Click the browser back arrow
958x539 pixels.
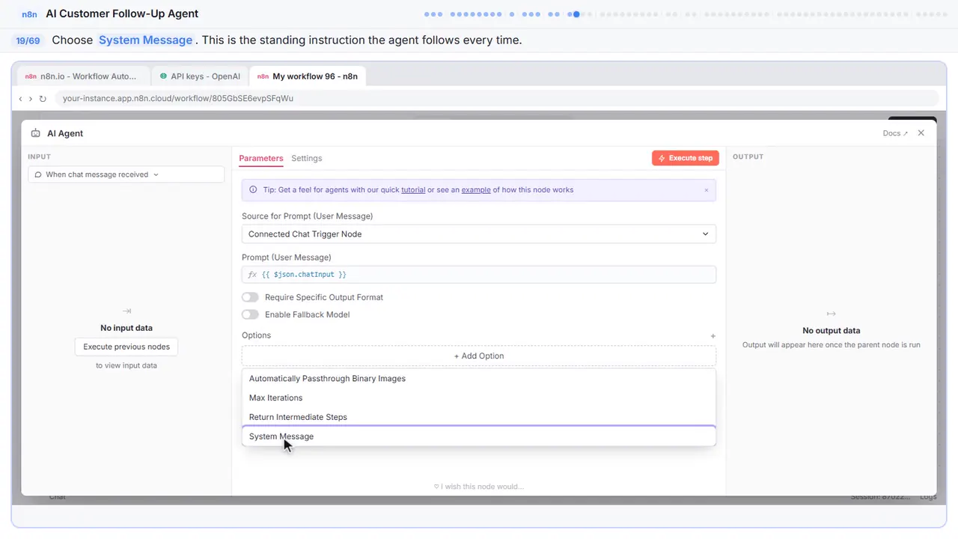pos(20,99)
